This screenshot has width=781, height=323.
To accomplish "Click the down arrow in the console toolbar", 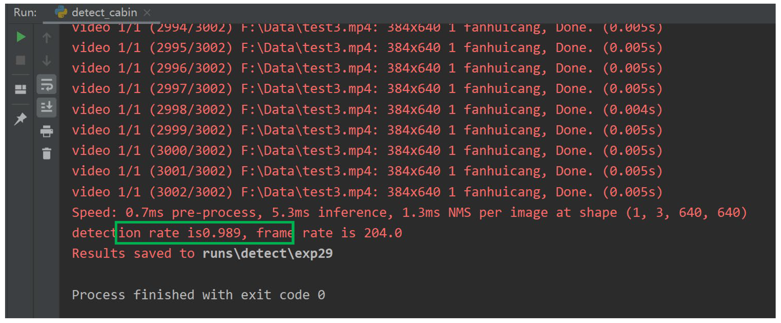I will [x=46, y=61].
